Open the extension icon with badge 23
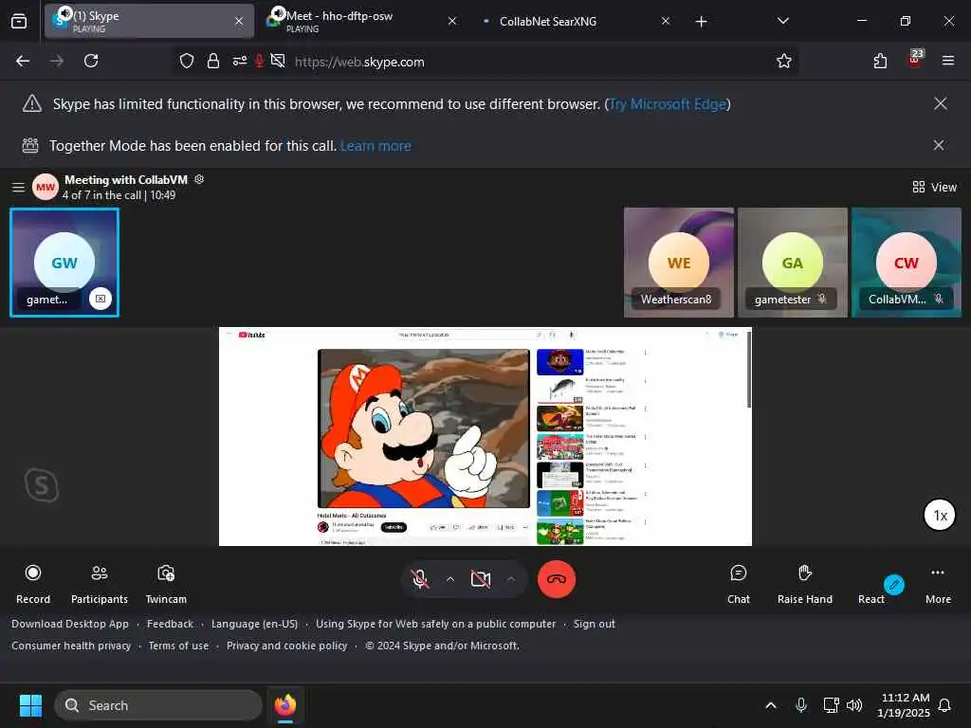The height and width of the screenshot is (728, 971). [x=915, y=60]
